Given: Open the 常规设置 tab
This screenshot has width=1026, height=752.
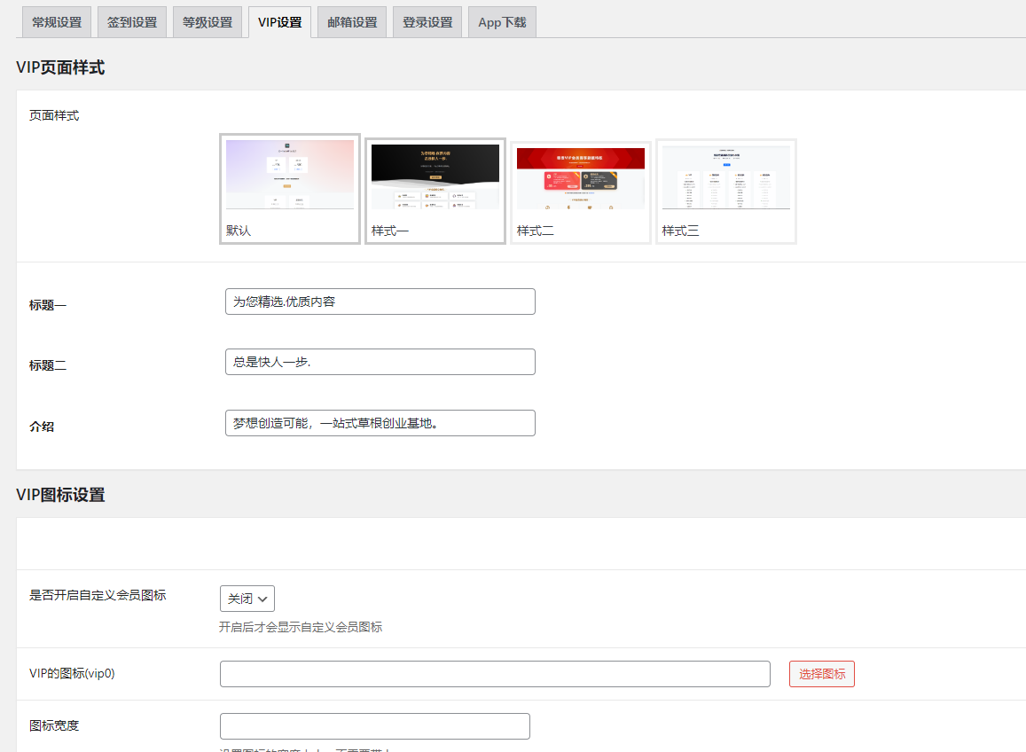Looking at the screenshot, I should coord(57,23).
